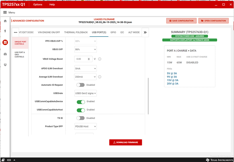
Task: Go to the Home sidebar icon
Action: (x=5, y=21)
